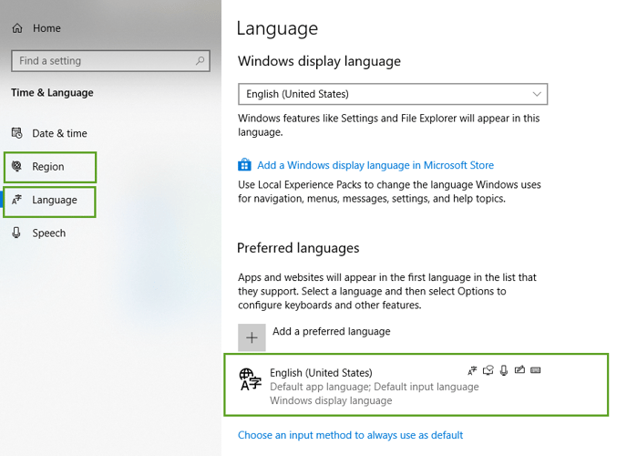Click the Home house icon

tap(17, 28)
